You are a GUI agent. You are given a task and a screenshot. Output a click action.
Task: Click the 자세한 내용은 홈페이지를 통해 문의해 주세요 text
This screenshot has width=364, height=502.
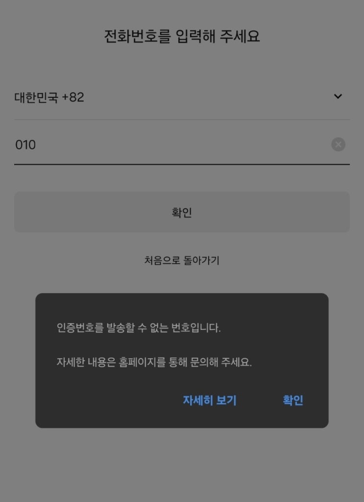click(154, 362)
